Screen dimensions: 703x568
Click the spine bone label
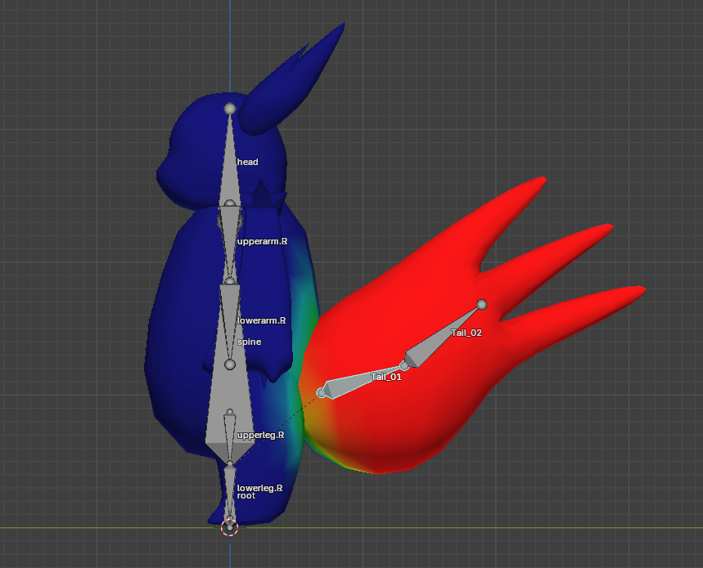(x=249, y=342)
